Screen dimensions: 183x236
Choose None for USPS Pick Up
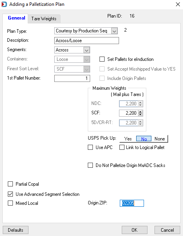click(160, 138)
